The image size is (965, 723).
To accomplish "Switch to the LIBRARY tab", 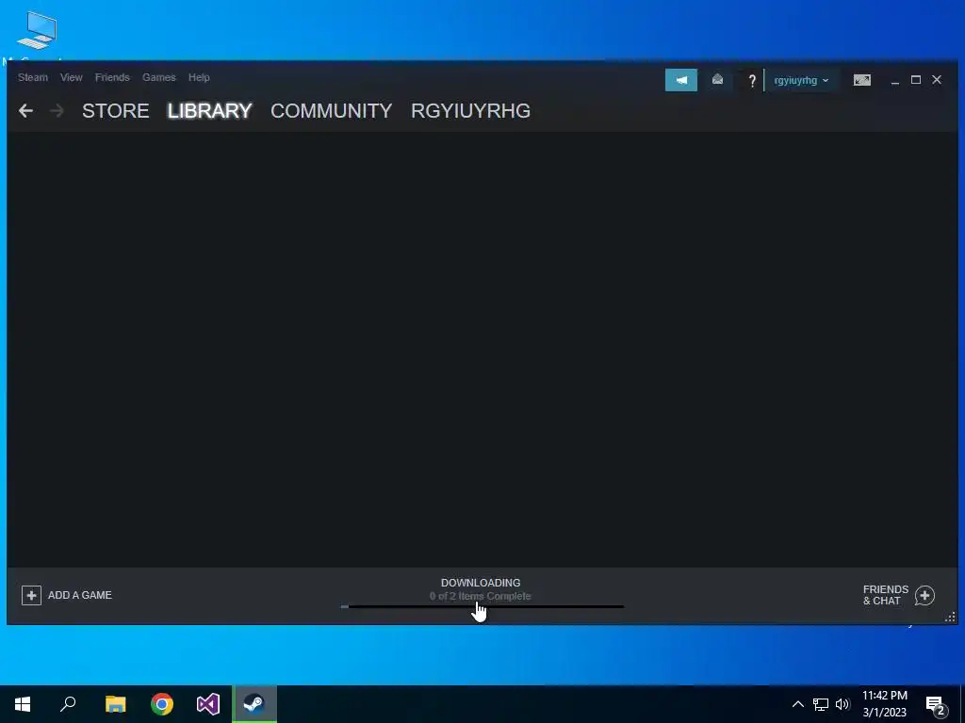I will point(210,111).
